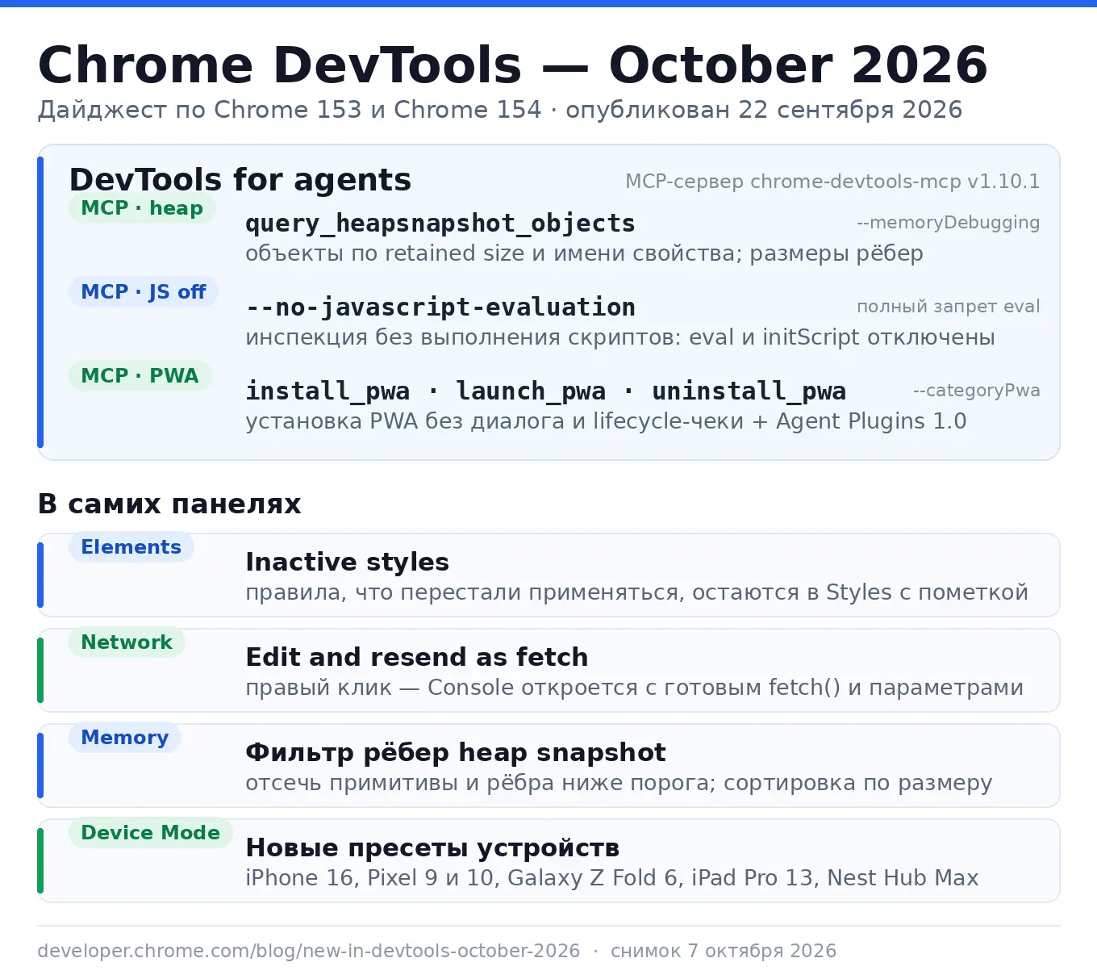Click the footer note "снимок 7 октября 2026"
Viewport: 1097px width, 979px height.
724,951
